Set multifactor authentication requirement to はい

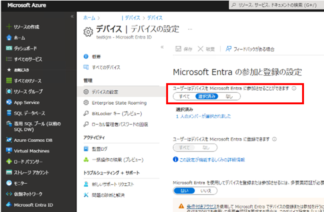(184, 191)
